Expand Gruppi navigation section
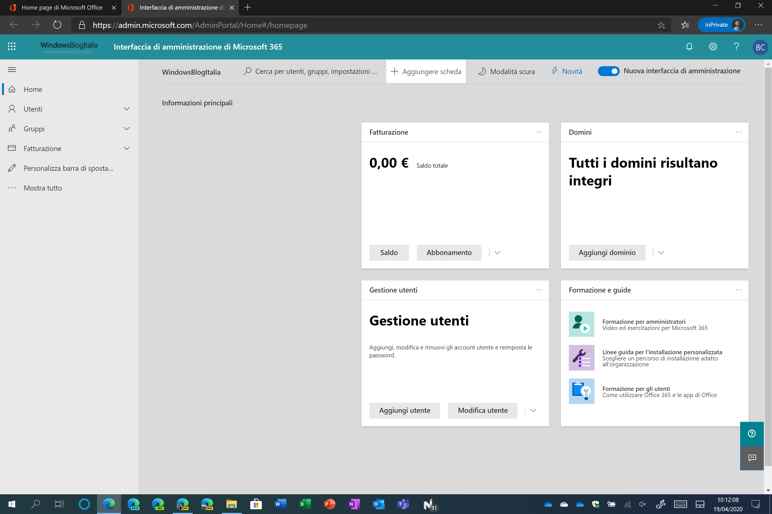 [127, 128]
